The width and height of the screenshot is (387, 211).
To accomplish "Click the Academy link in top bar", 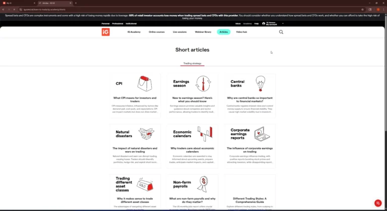I will [247, 24].
